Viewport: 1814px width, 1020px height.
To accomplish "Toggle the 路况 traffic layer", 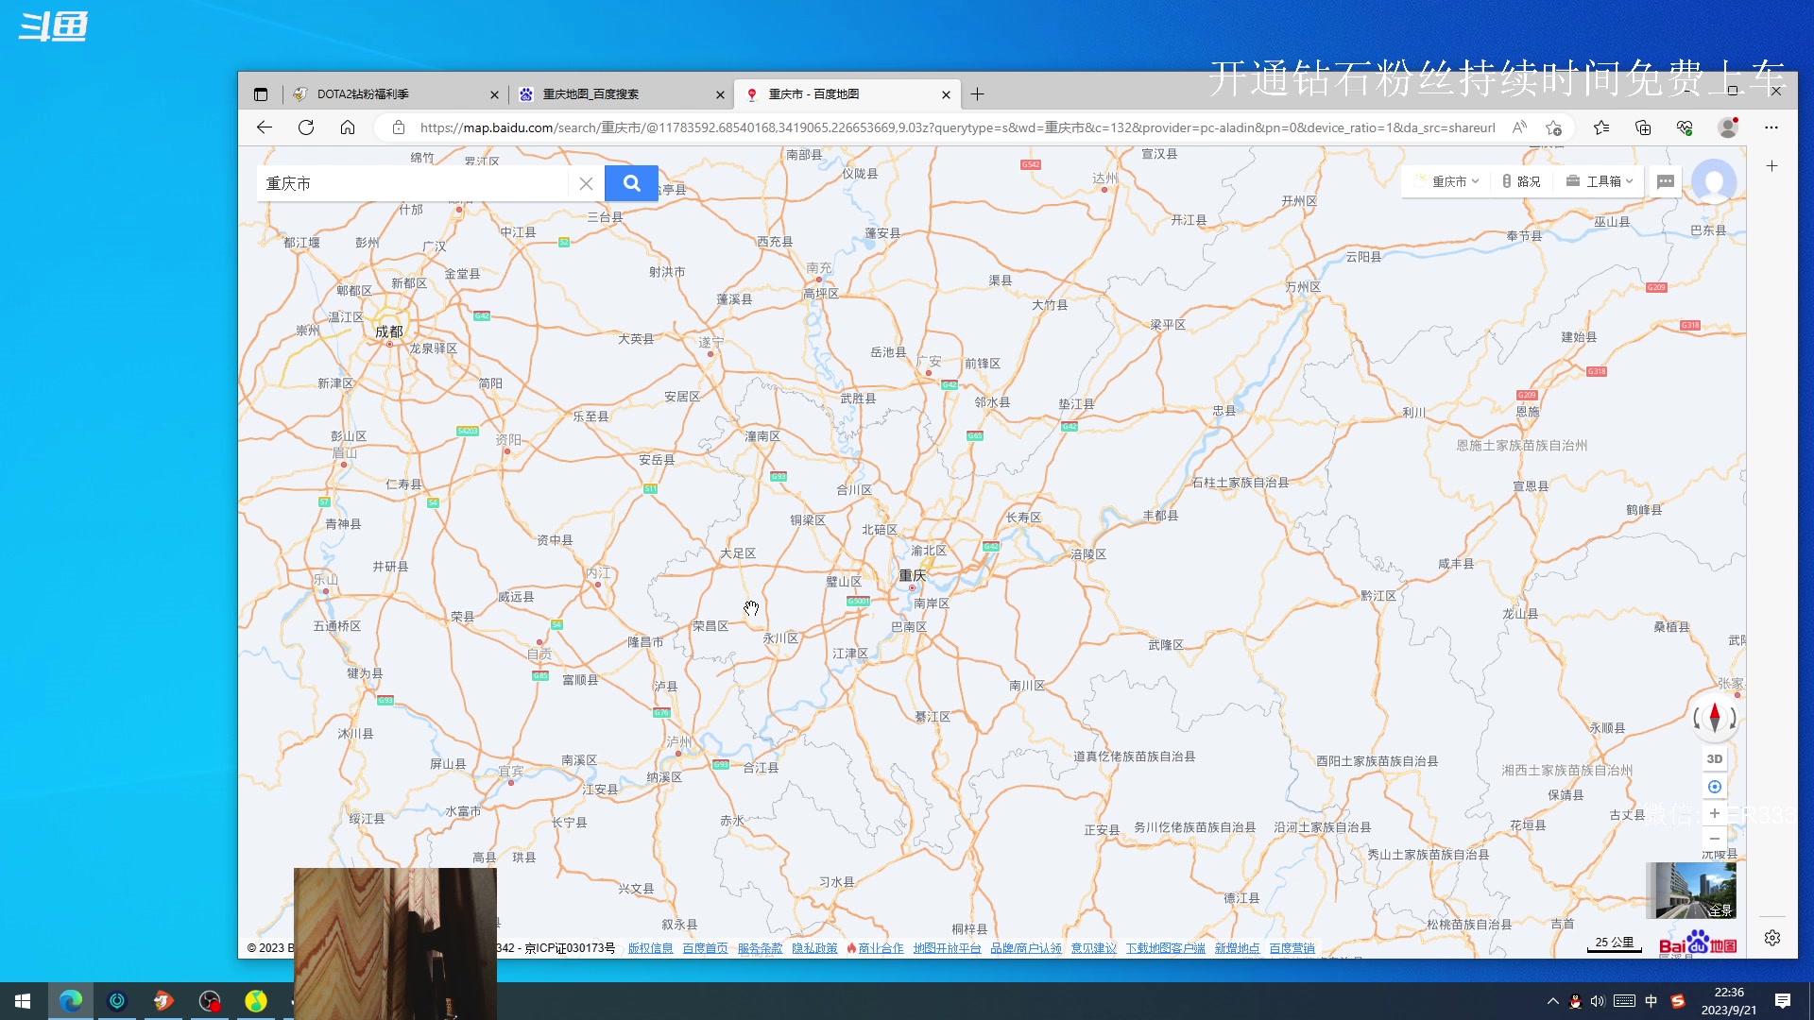I will [x=1521, y=181].
